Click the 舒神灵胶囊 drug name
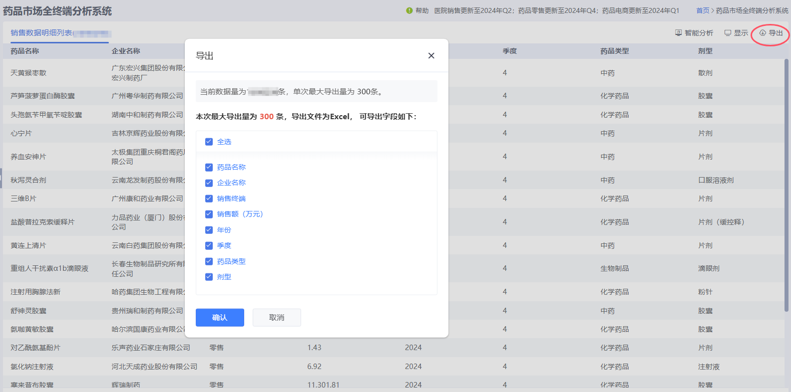The height and width of the screenshot is (392, 791). tap(28, 311)
